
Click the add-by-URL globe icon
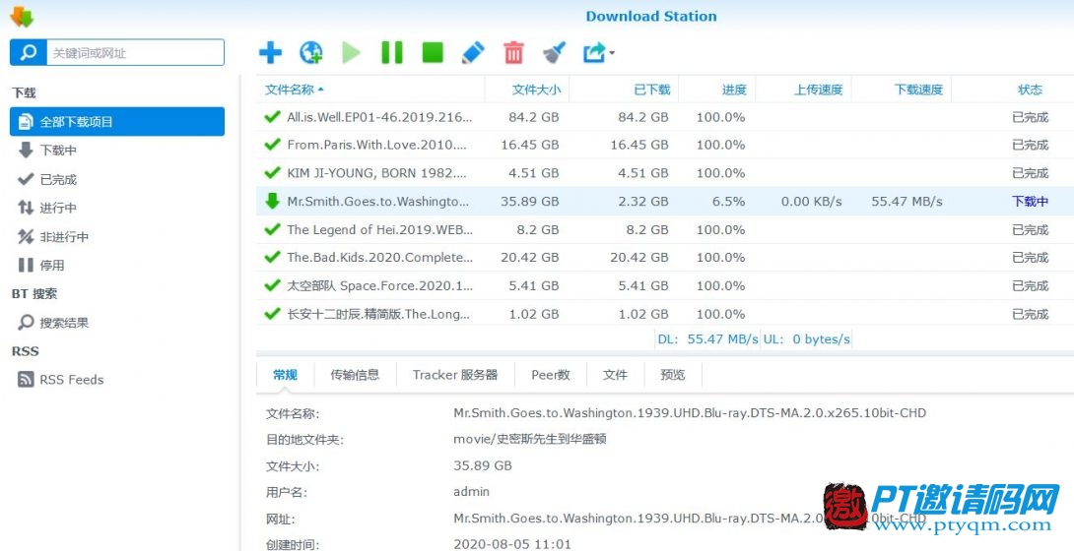(311, 52)
